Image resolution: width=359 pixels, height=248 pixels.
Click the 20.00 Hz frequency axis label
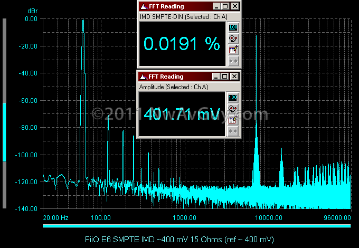(x=55, y=218)
